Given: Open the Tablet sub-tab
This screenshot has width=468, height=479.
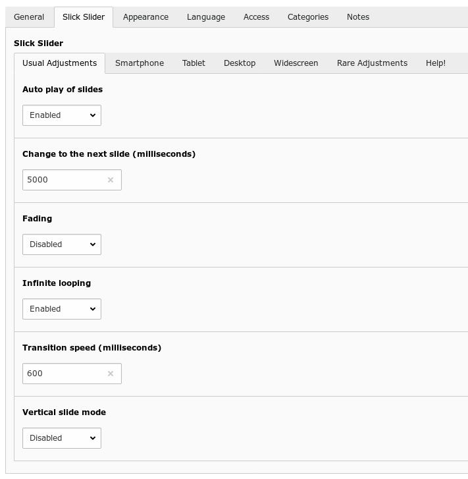Looking at the screenshot, I should tap(194, 63).
